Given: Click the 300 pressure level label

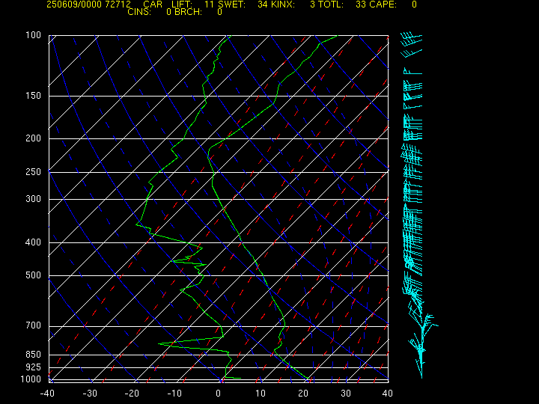Looking at the screenshot, I should (x=34, y=199).
